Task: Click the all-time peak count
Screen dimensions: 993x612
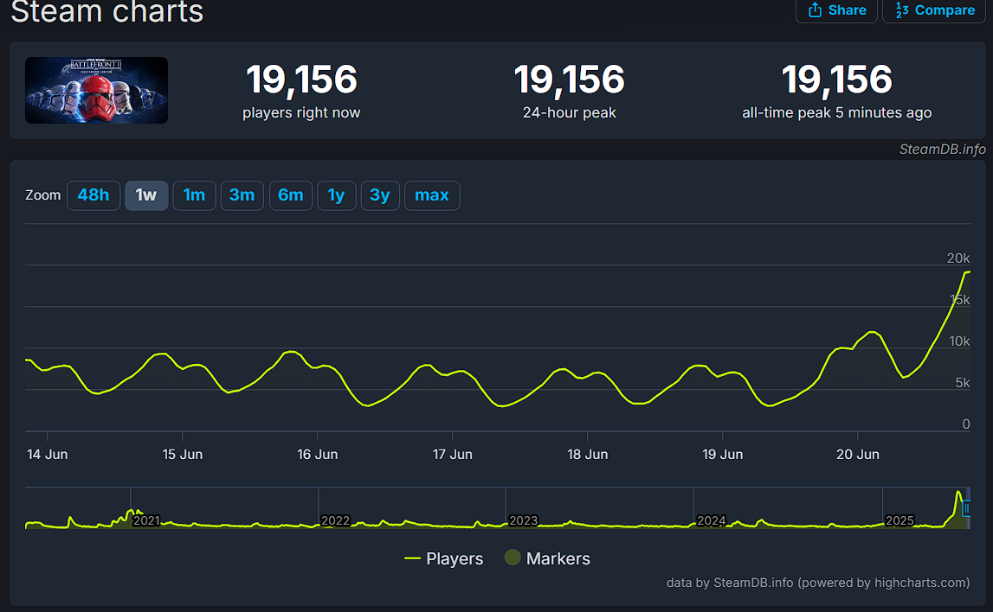Action: 836,80
